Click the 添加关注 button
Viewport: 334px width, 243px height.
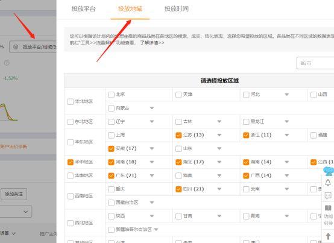point(14,194)
